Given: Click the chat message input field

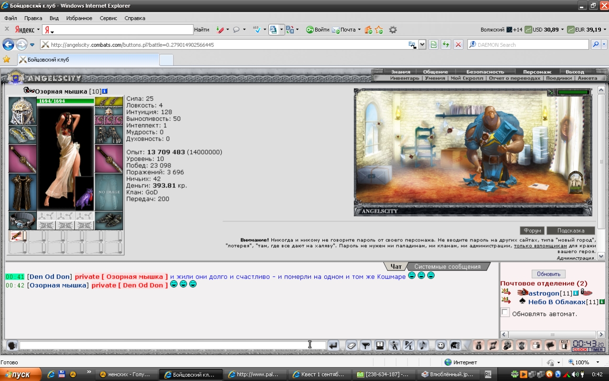Looking at the screenshot, I should point(172,345).
